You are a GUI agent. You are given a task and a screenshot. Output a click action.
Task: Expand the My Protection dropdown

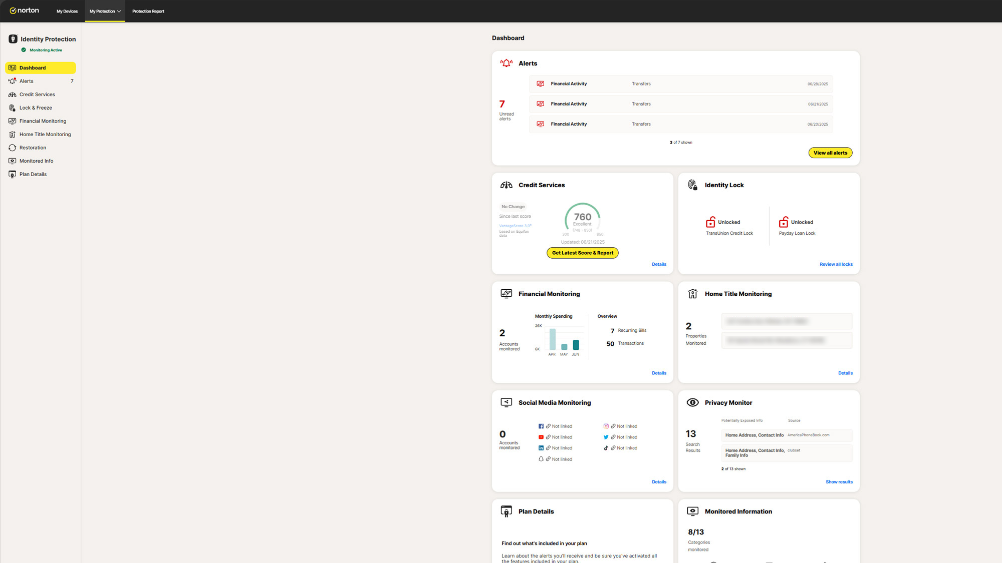click(x=105, y=11)
